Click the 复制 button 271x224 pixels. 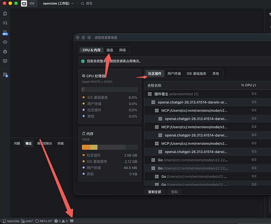click(175, 192)
